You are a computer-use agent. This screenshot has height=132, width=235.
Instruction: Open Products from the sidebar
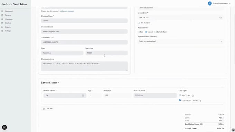point(8,23)
